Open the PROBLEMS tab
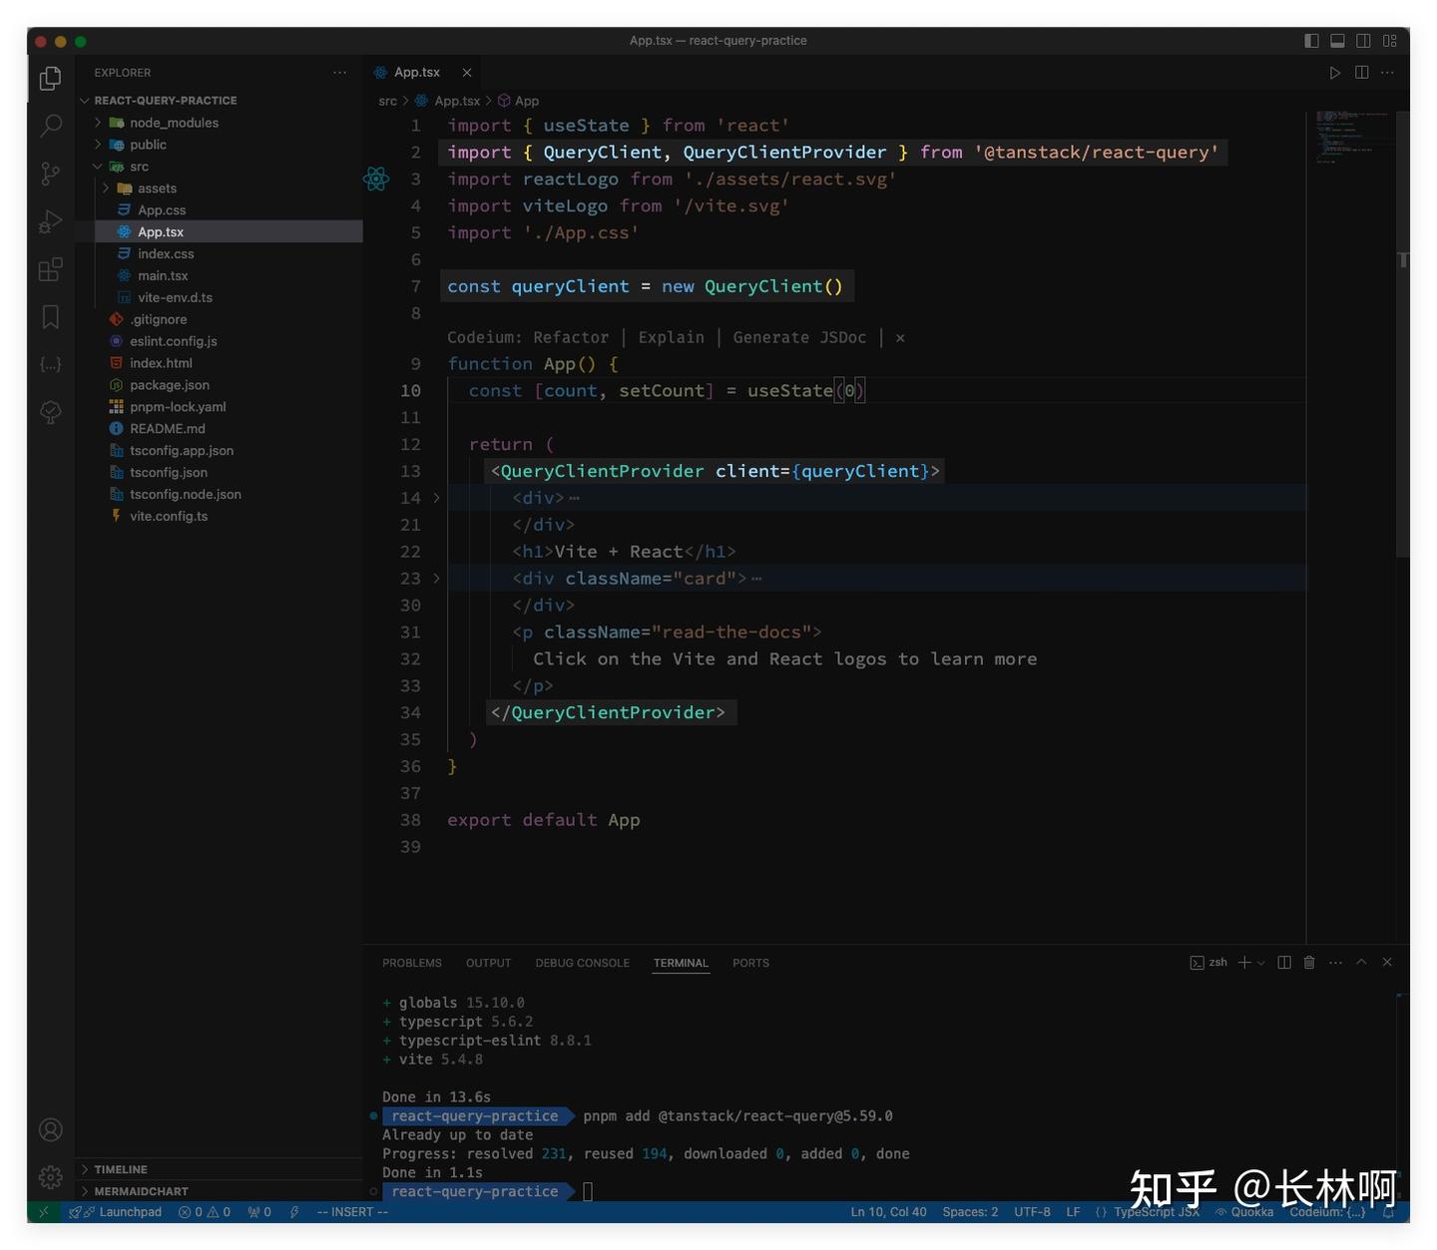The image size is (1437, 1250). (x=412, y=963)
